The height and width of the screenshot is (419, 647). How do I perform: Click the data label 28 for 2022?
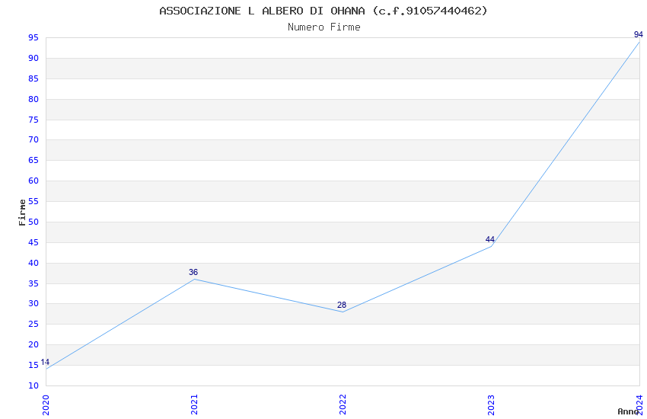342,305
